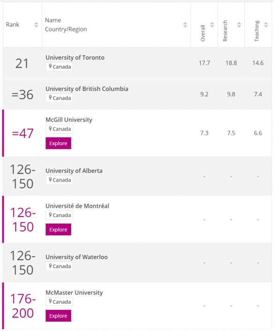This screenshot has width=274, height=331.
Task: Click the Overall column header
Action: point(203,33)
